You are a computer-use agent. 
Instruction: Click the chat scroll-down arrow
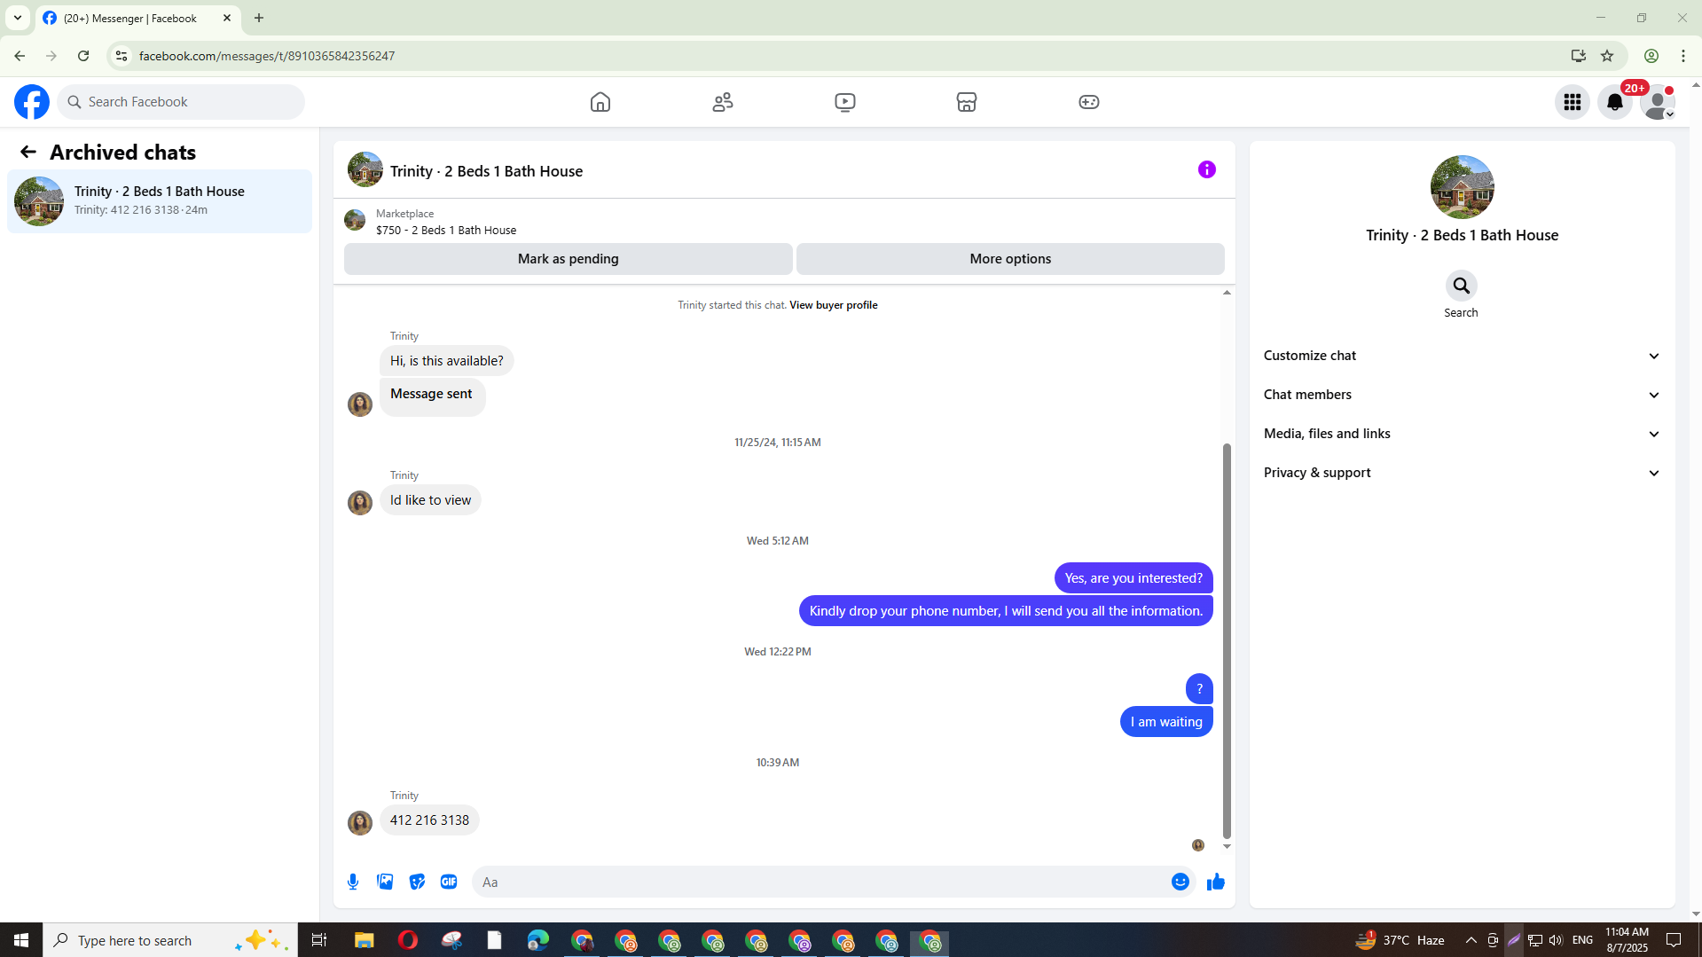tap(1227, 847)
